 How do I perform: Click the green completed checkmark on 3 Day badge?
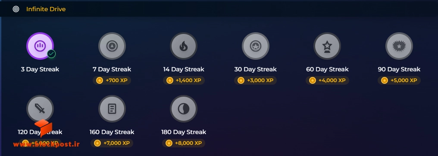[51, 54]
